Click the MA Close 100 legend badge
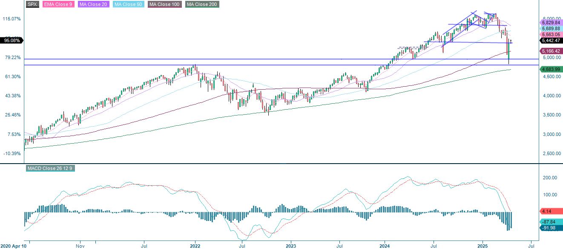The image size is (563, 249). (x=164, y=5)
